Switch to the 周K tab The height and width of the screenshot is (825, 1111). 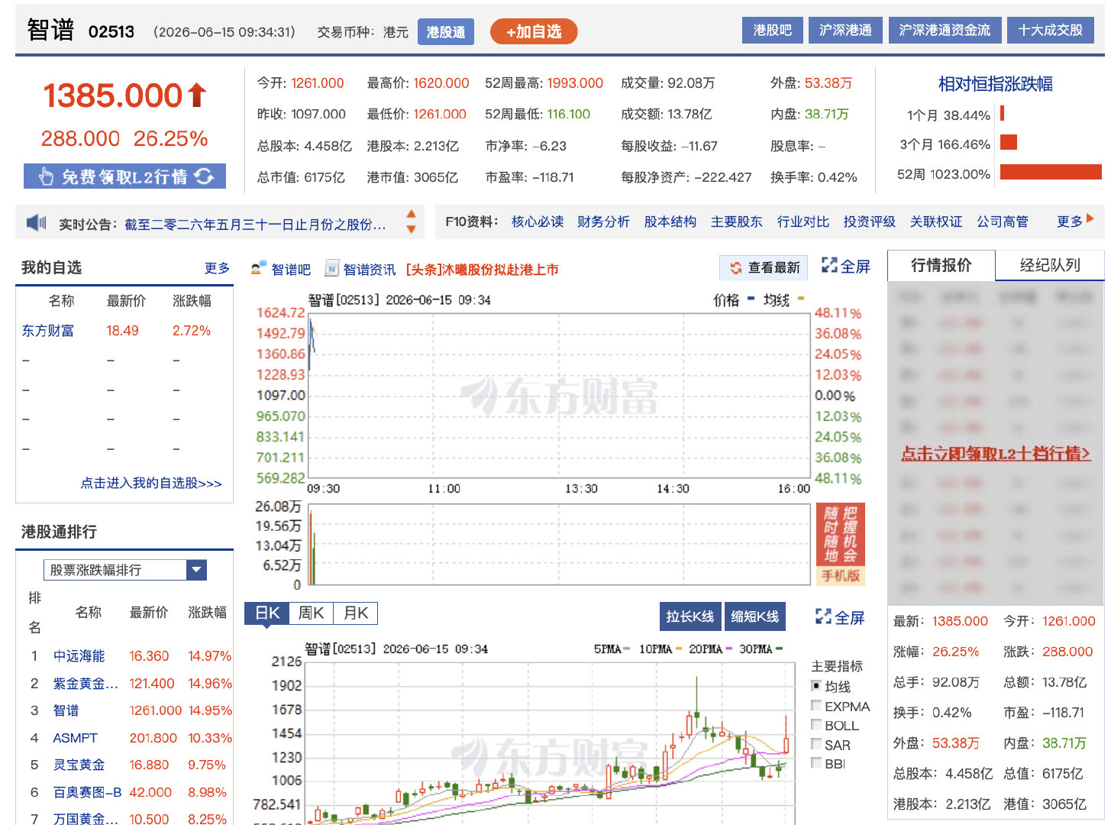(312, 613)
